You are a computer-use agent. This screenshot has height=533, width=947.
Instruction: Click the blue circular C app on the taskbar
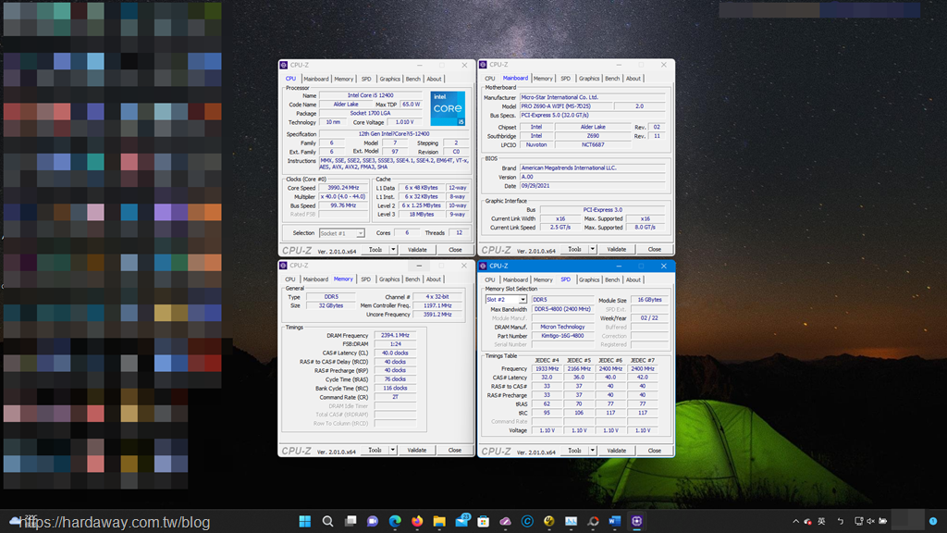(x=527, y=521)
